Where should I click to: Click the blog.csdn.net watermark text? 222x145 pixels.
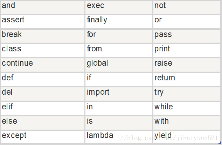169,138
